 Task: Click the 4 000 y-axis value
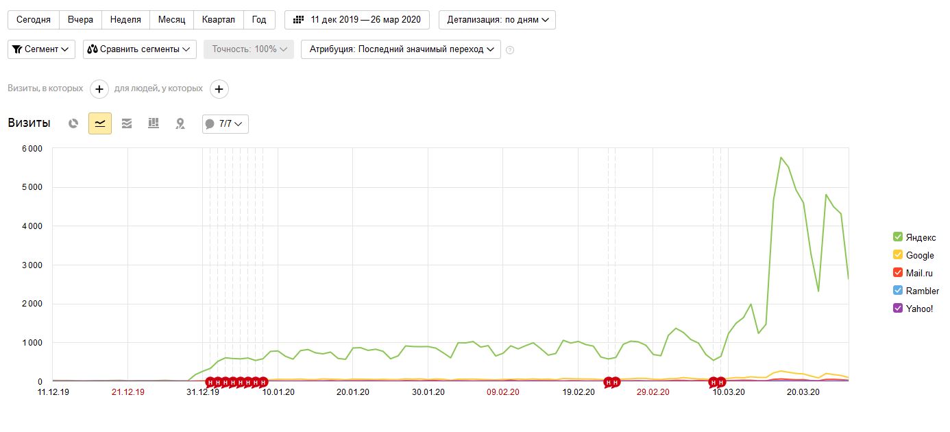(x=31, y=226)
